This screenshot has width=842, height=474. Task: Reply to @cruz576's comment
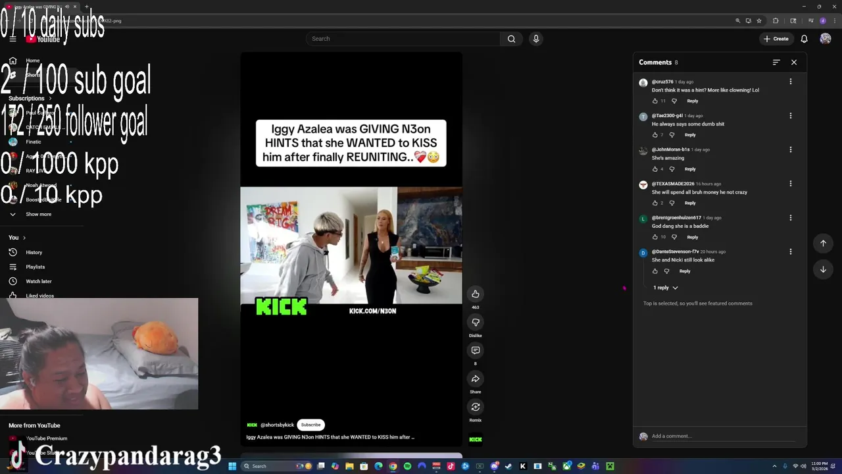tap(693, 101)
